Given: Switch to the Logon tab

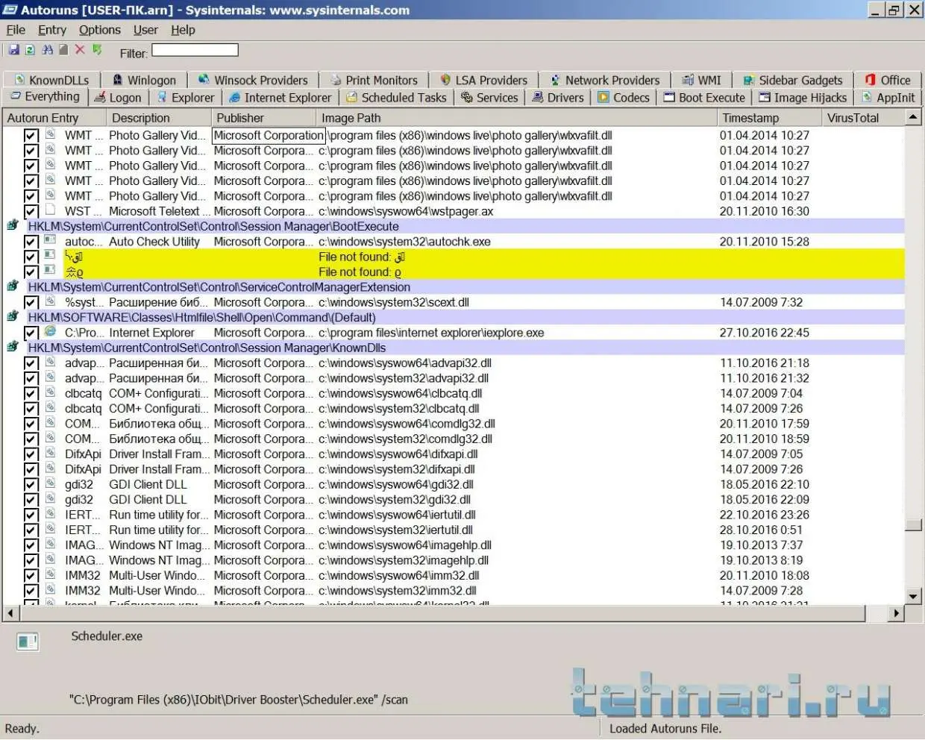Looking at the screenshot, I should pyautogui.click(x=118, y=98).
